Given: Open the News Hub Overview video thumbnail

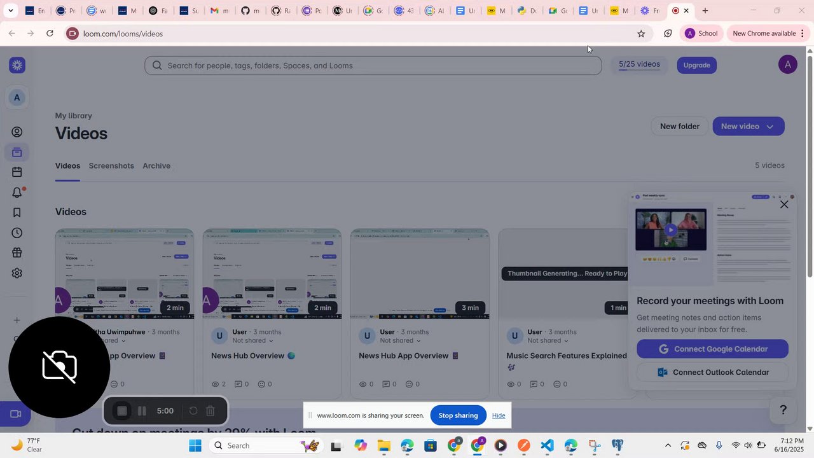Looking at the screenshot, I should click(272, 274).
